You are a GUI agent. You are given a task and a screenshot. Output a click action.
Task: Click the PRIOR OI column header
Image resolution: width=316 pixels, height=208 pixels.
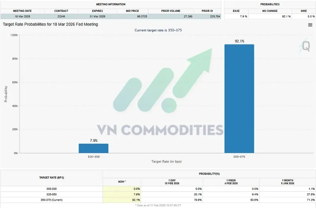point(207,11)
